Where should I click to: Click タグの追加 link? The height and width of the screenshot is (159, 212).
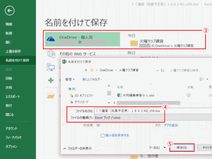coord(171,125)
